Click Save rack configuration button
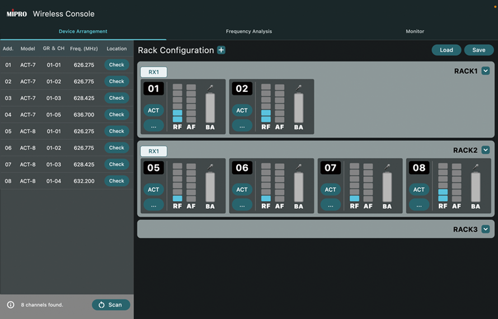The height and width of the screenshot is (319, 498). pyautogui.click(x=478, y=50)
